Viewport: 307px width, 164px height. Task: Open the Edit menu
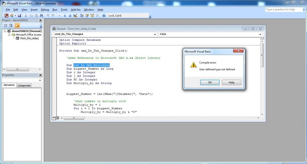point(16,10)
